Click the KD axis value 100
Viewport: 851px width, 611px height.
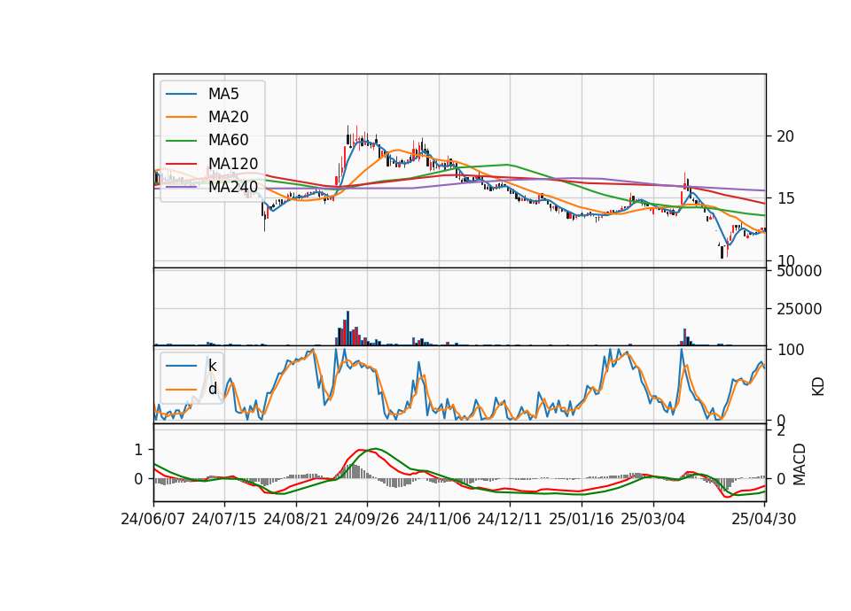coord(791,350)
